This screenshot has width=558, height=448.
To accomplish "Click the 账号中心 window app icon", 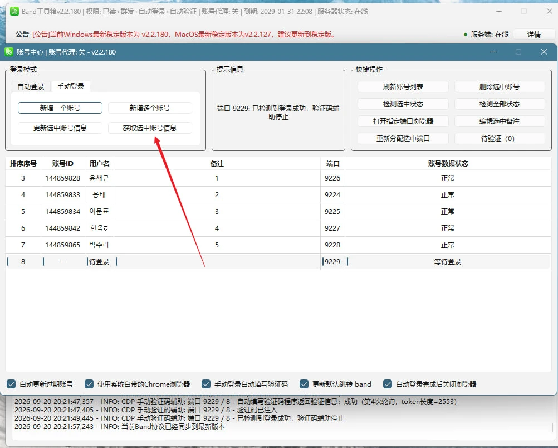I will 9,52.
